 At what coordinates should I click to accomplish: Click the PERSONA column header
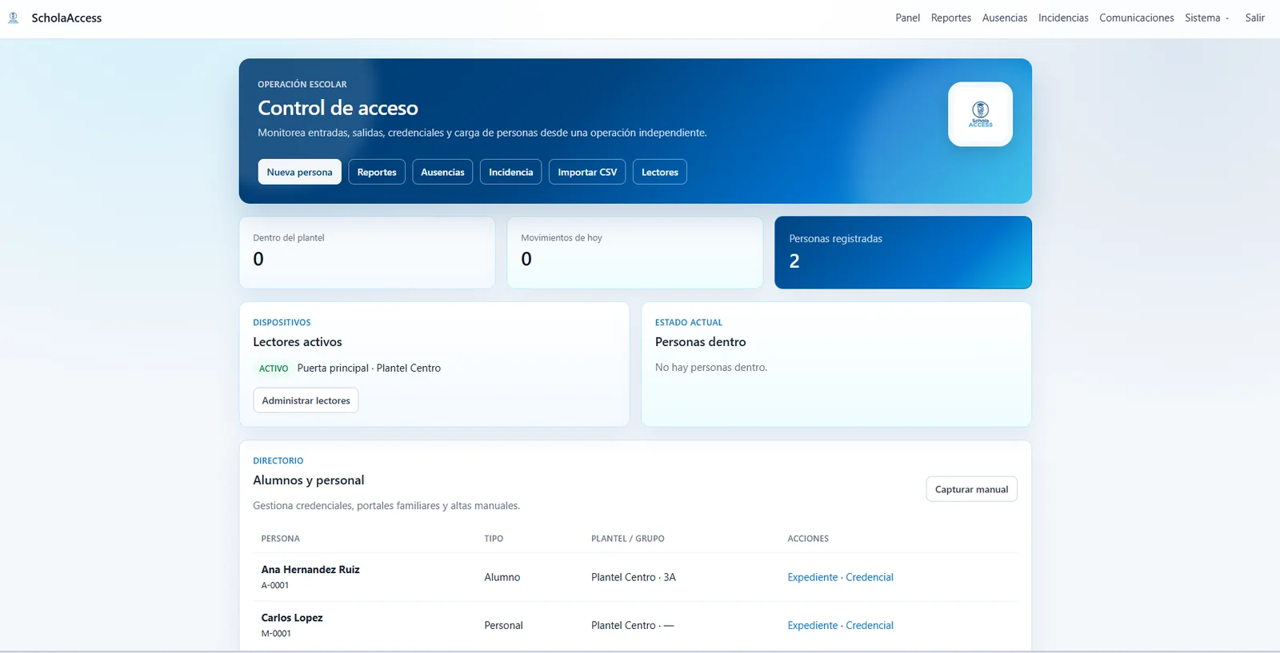[281, 539]
